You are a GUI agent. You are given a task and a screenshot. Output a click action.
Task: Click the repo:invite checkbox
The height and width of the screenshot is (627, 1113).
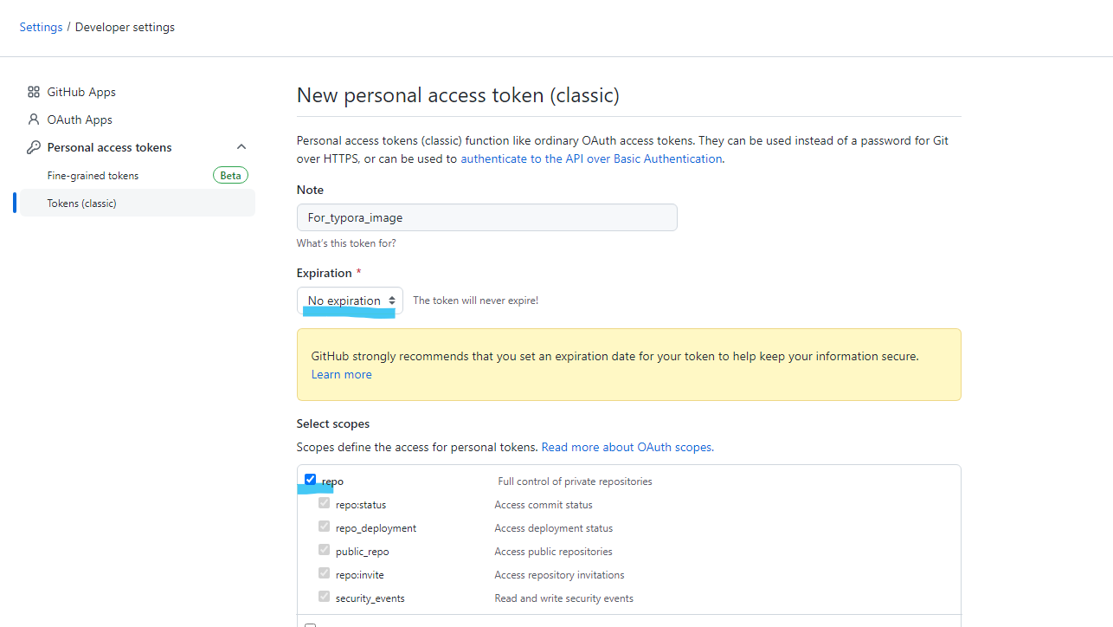click(324, 572)
